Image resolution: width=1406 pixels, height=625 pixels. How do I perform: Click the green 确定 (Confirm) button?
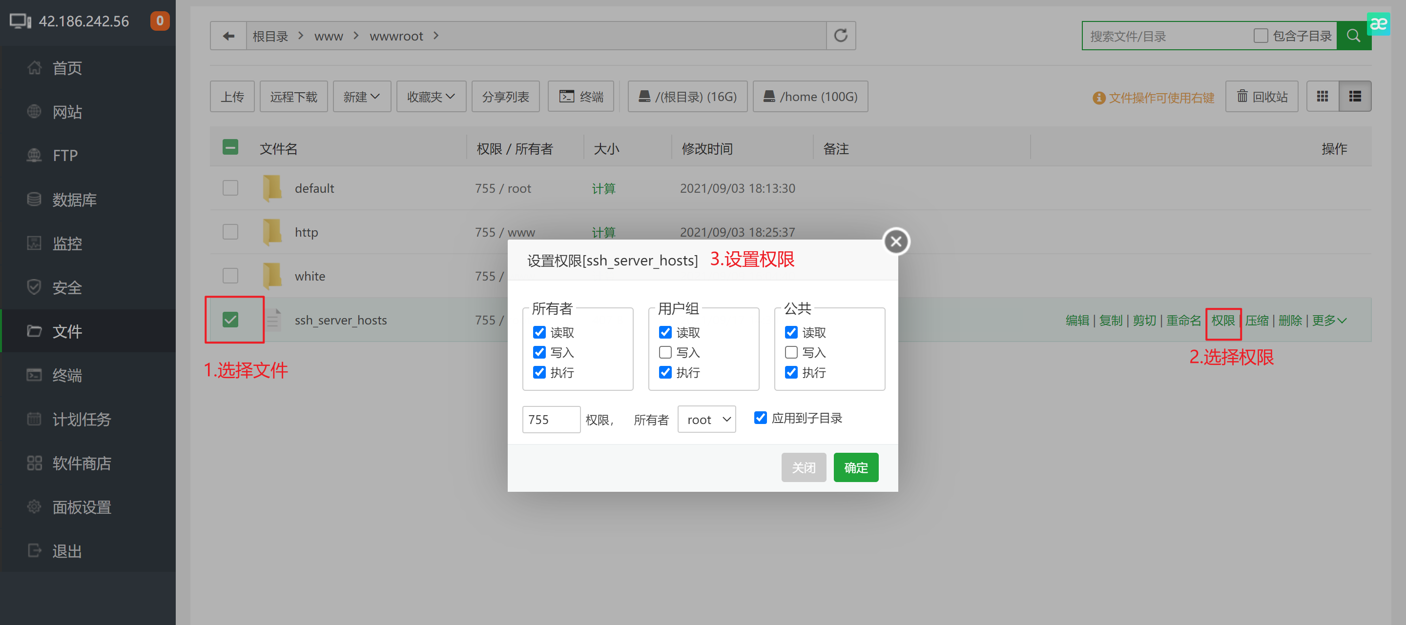855,467
